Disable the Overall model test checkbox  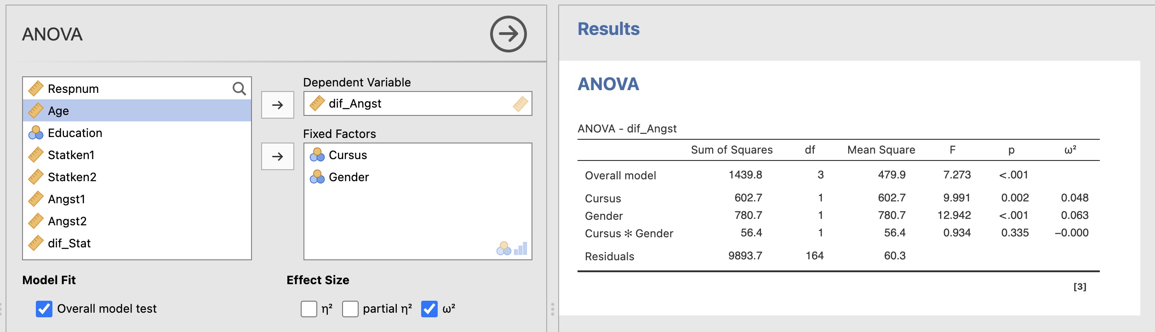(x=44, y=309)
